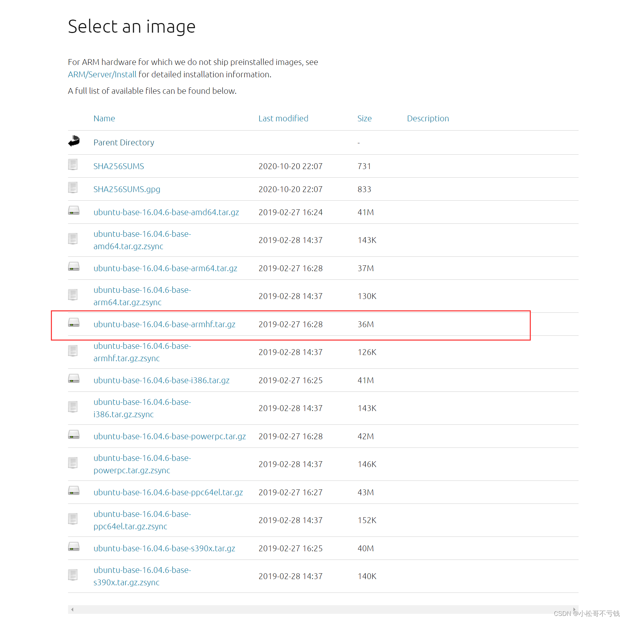The width and height of the screenshot is (625, 620).
Task: Open ubuntu-base ppc64el.tar.gz.zsync link
Action: pos(142,520)
